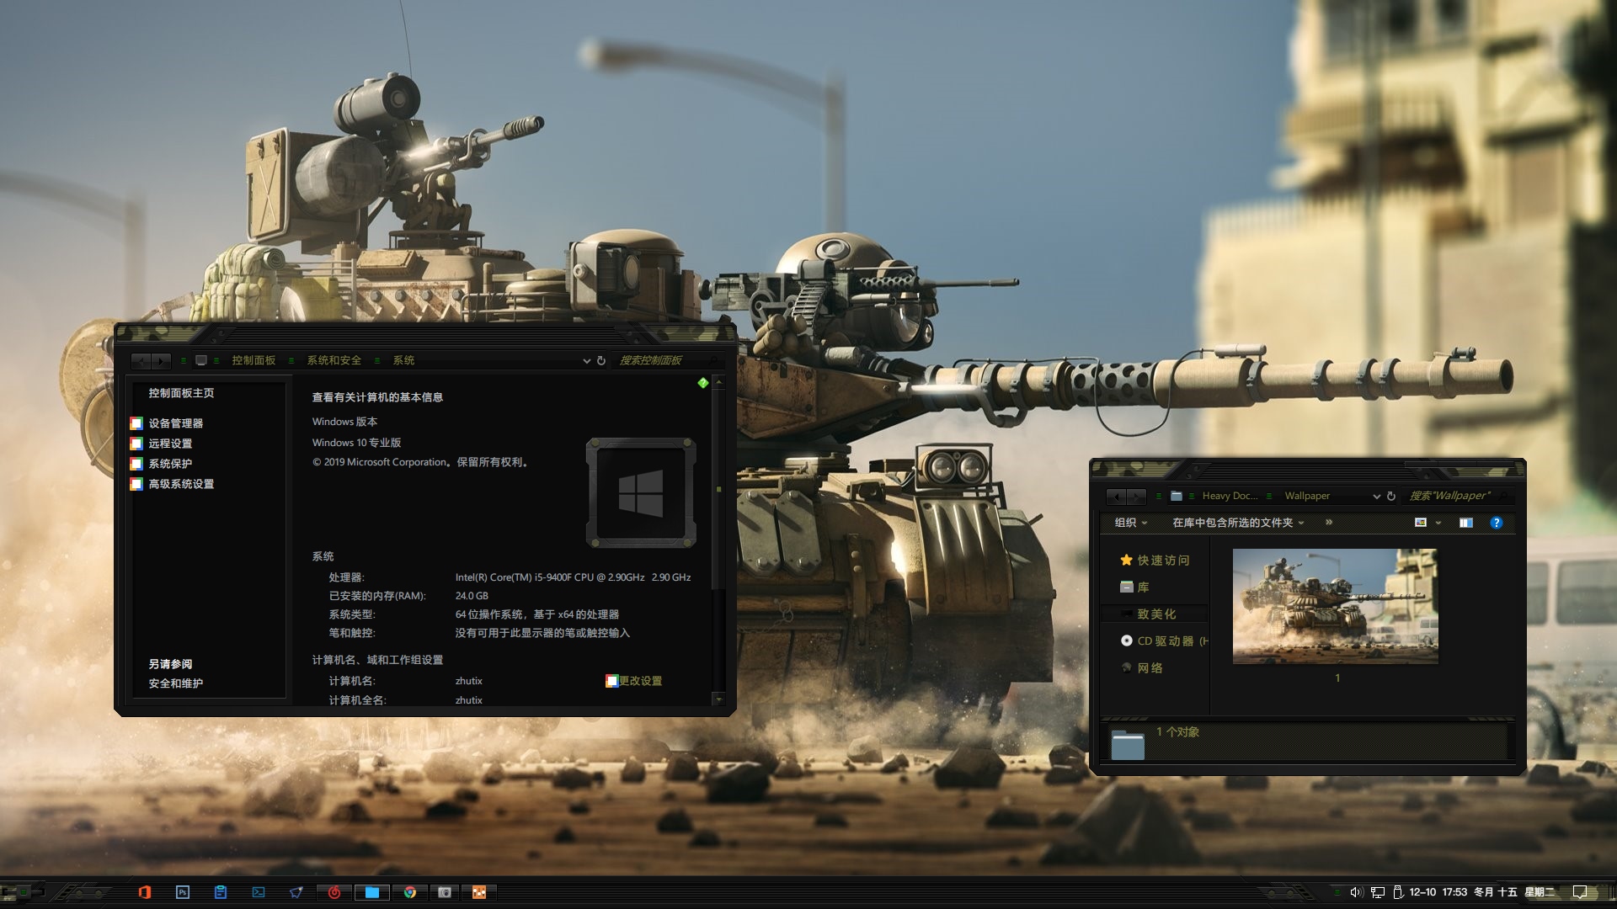The height and width of the screenshot is (909, 1617).
Task: Toggle the preview pane in Explorer
Action: point(1466,523)
